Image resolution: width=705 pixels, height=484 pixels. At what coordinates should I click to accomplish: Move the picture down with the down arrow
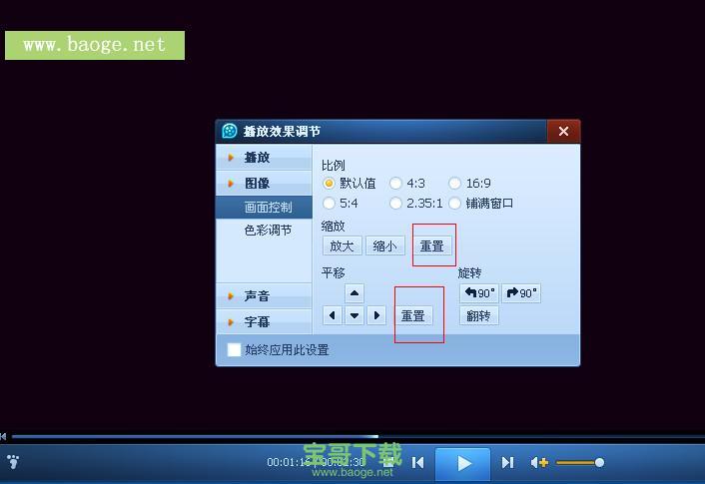[x=354, y=315]
